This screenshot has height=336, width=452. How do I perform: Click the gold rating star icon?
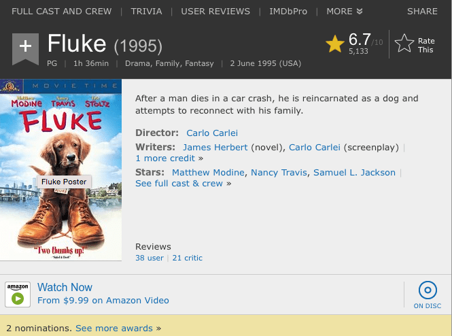(334, 44)
